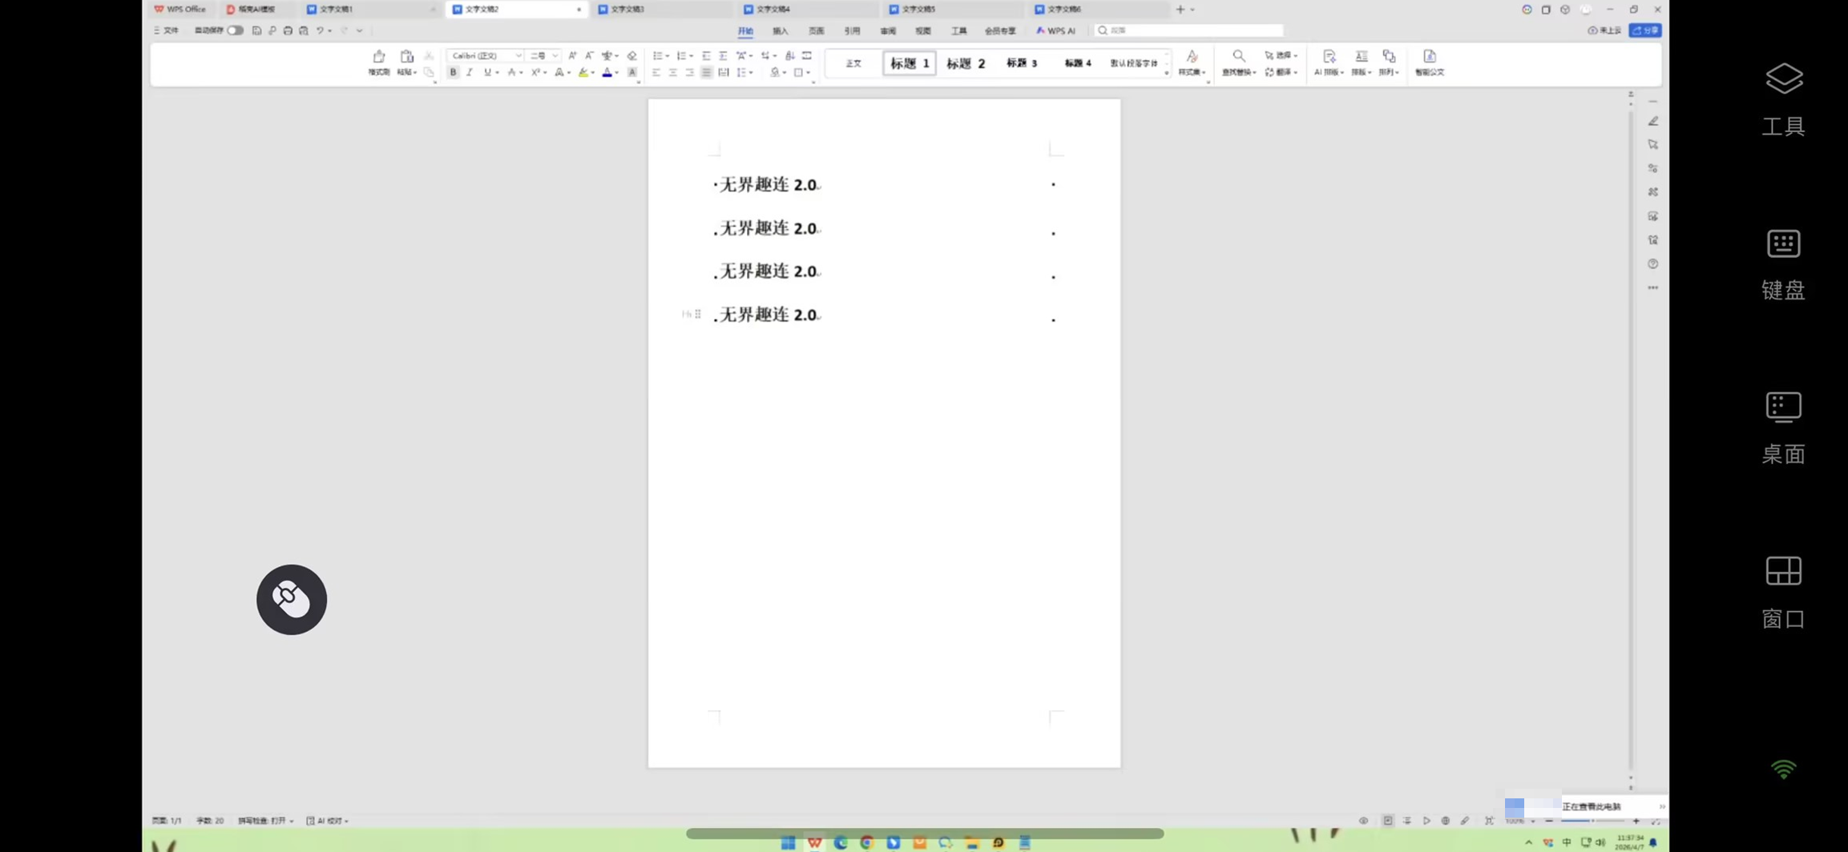This screenshot has width=1848, height=852.
Task: Click the floating mouse mode button
Action: [292, 600]
